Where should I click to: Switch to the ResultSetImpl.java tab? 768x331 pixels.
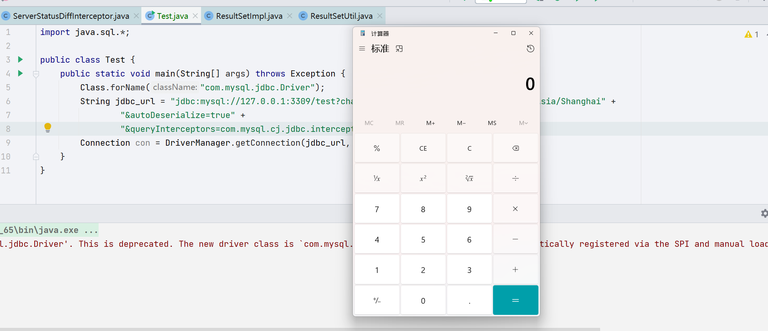[x=249, y=16]
